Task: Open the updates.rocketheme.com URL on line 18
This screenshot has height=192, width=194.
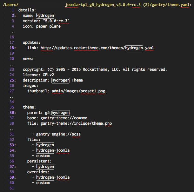Action: [83, 48]
